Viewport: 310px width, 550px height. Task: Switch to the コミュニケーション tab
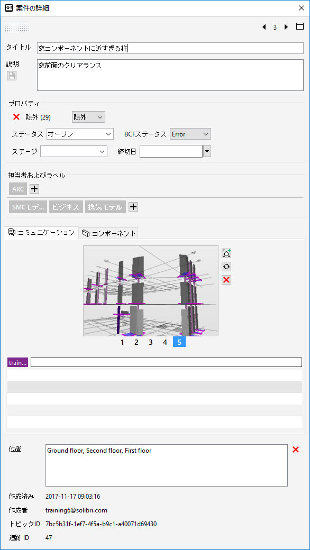click(41, 233)
